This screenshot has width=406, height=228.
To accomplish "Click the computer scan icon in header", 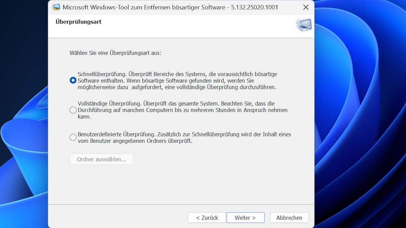I will click(x=304, y=25).
